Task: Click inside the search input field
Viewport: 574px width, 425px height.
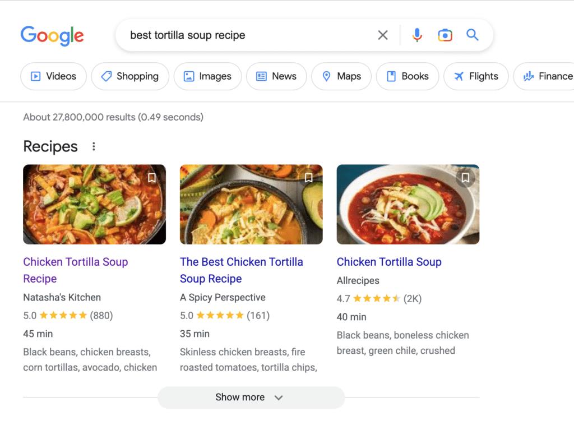Action: coord(224,35)
